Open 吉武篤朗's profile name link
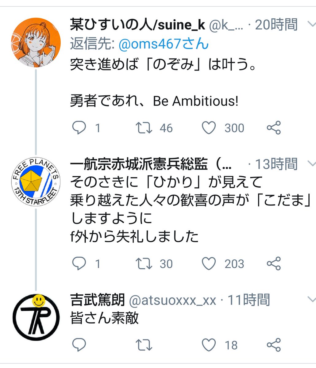This screenshot has height=368, width=316. point(98,300)
